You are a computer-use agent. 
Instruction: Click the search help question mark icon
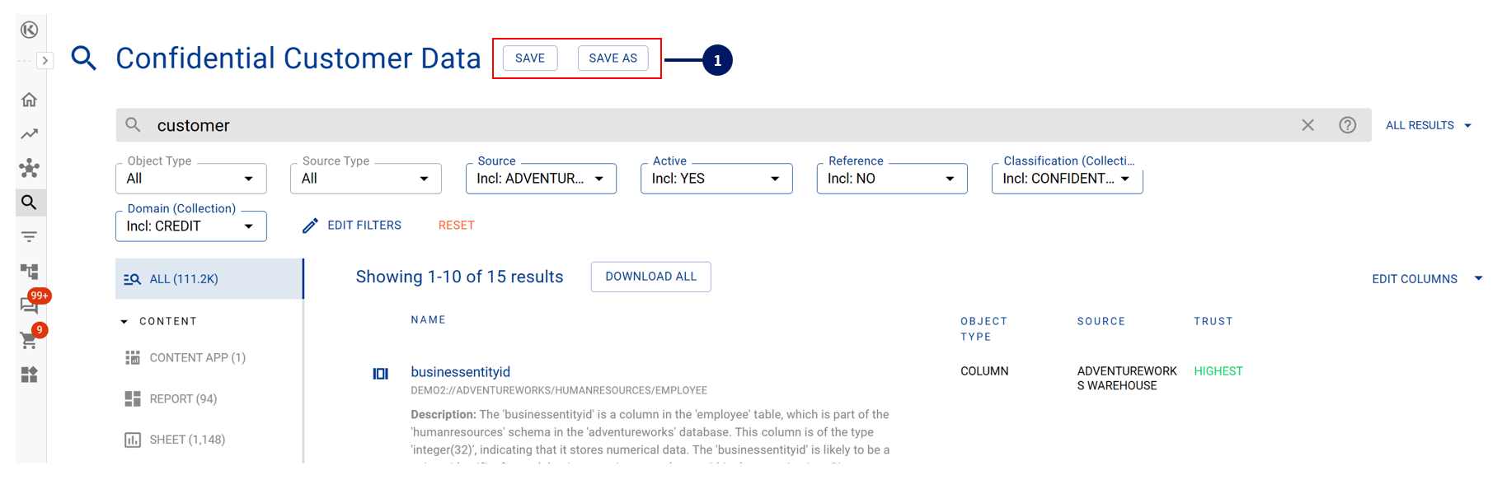click(x=1347, y=125)
